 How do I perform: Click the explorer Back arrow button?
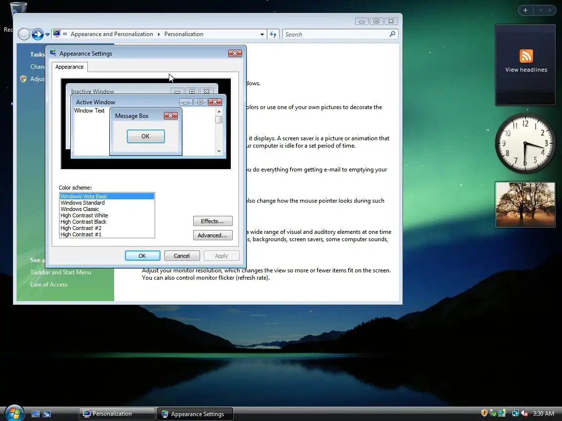(x=24, y=35)
